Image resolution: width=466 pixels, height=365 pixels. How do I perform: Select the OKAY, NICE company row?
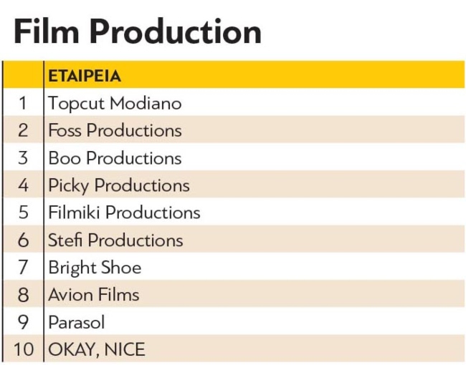97,349
